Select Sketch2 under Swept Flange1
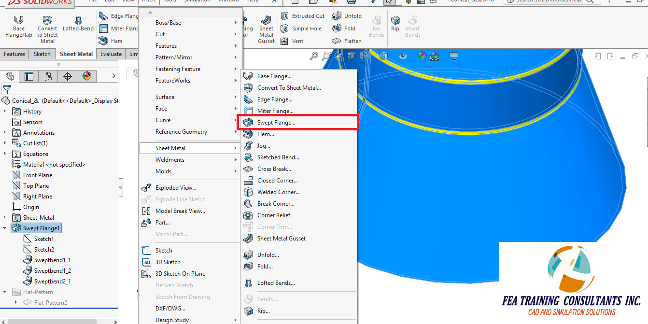 [x=43, y=249]
